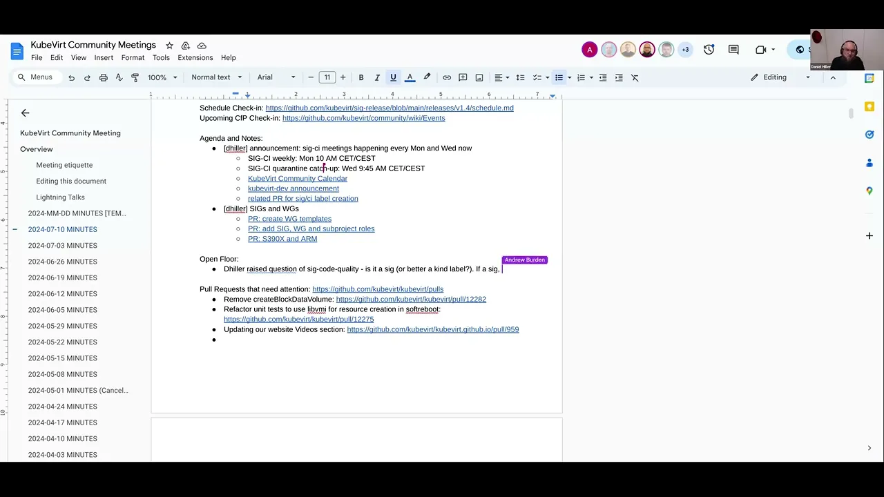Expand the bulleted list options arrow
Viewport: 884px width, 497px height.
point(569,77)
